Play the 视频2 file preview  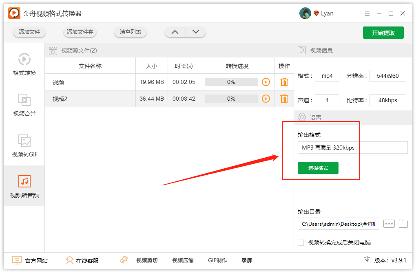(266, 99)
